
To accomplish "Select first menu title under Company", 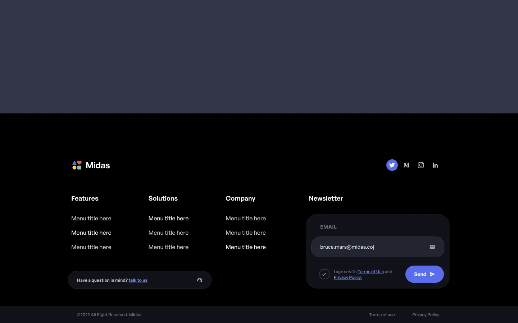I will (x=246, y=218).
